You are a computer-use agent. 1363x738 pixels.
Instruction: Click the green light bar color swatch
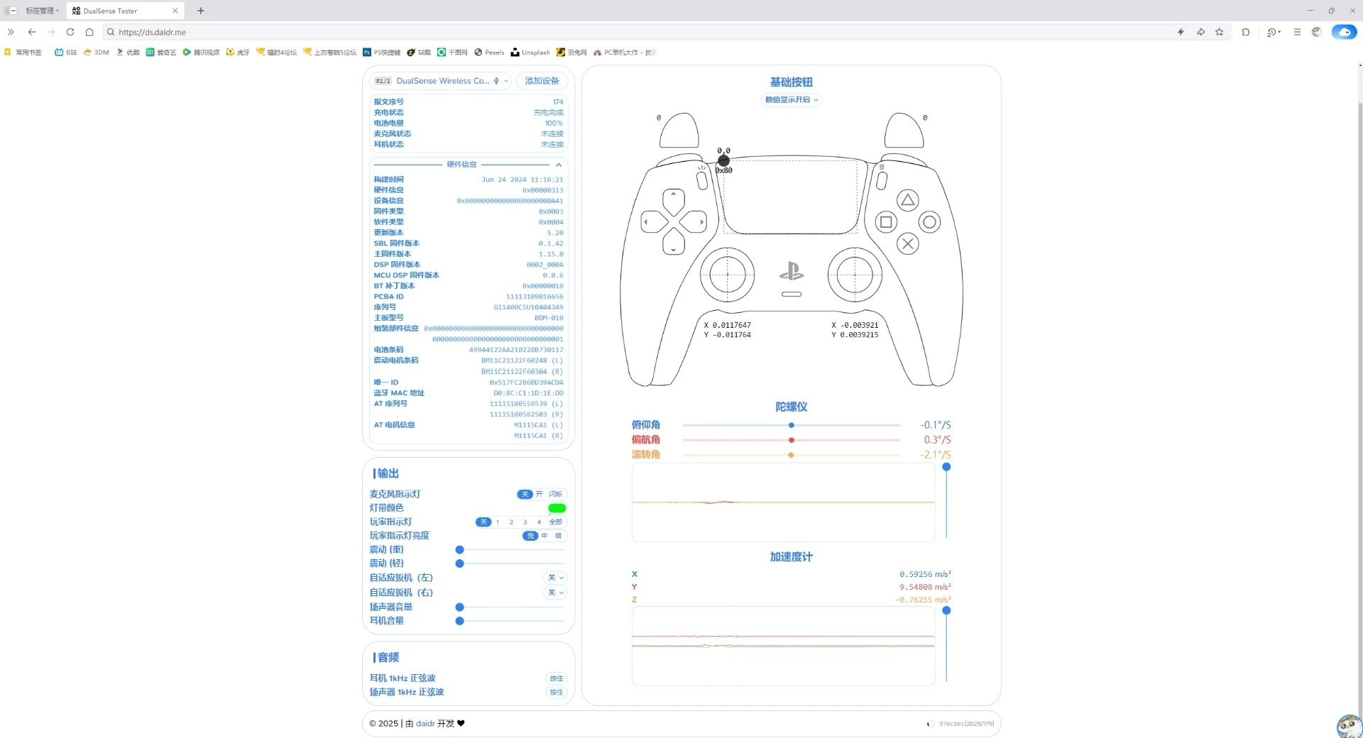pyautogui.click(x=557, y=508)
